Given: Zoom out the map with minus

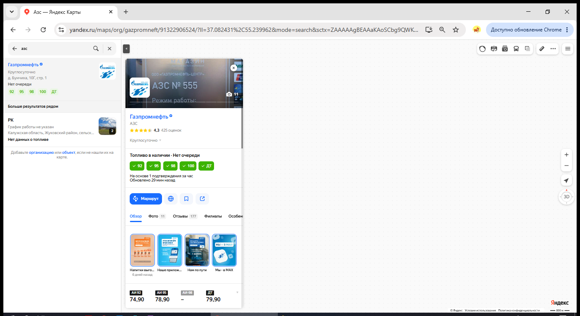Looking at the screenshot, I should pyautogui.click(x=567, y=166).
